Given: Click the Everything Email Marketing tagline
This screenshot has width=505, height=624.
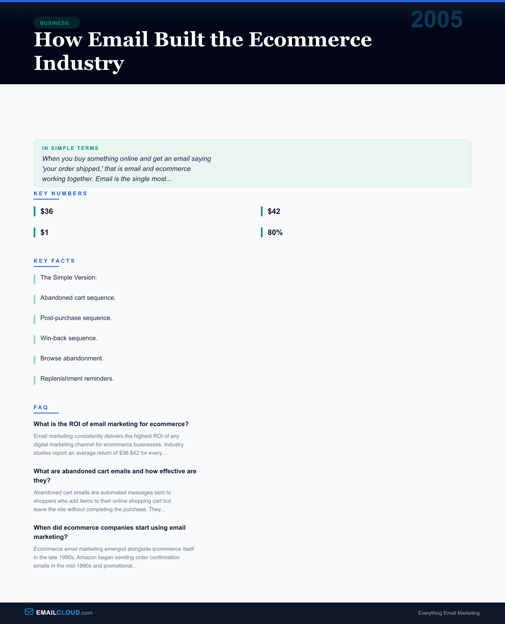Looking at the screenshot, I should click(449, 613).
